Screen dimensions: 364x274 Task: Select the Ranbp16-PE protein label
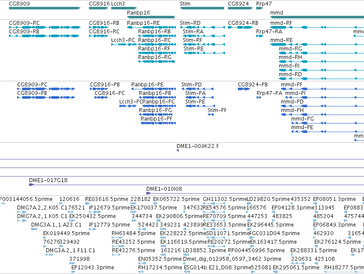(148, 85)
